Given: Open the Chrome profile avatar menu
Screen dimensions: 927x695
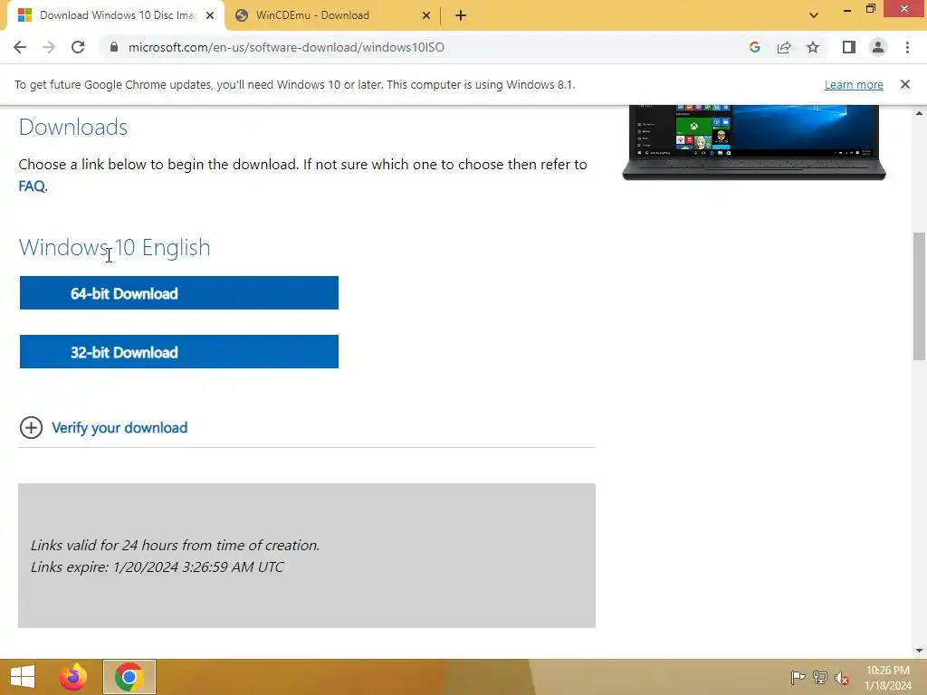Looking at the screenshot, I should point(878,47).
